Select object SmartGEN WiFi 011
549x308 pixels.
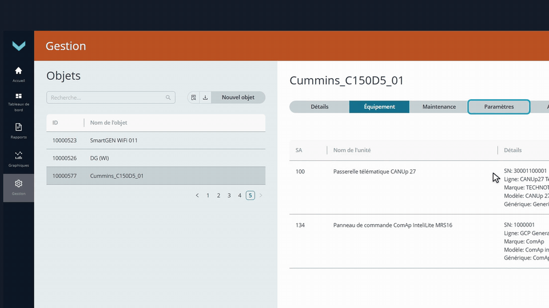click(156, 140)
